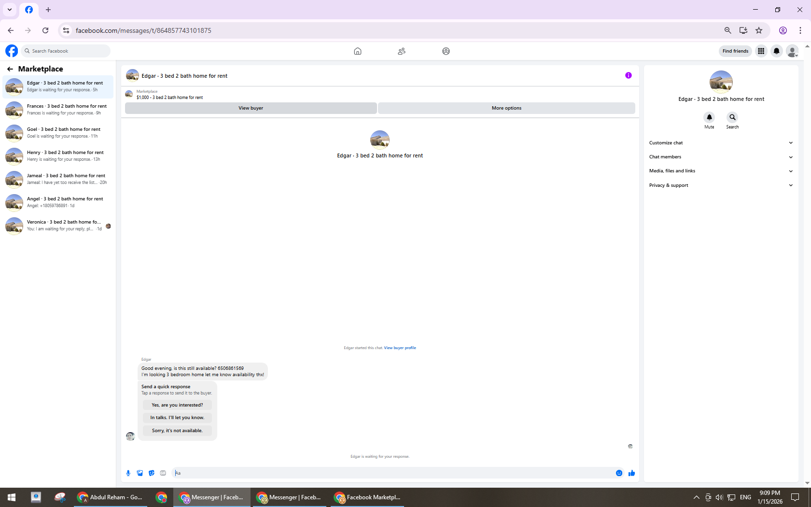Open Windows Start menu
Image resolution: width=811 pixels, height=507 pixels.
12,497
